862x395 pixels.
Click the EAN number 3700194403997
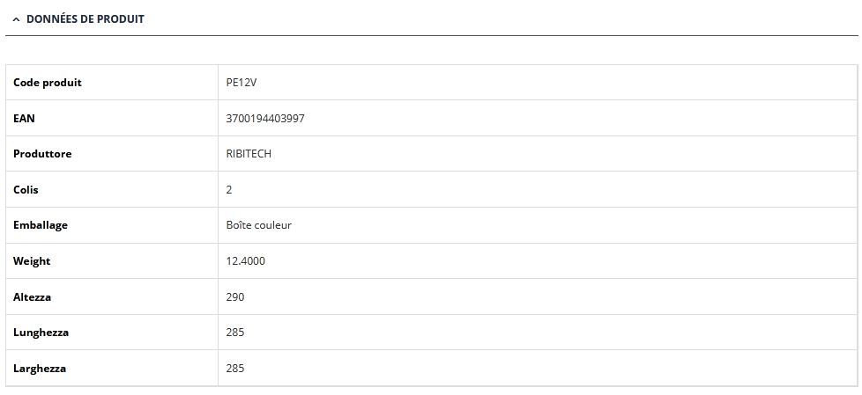pos(265,118)
